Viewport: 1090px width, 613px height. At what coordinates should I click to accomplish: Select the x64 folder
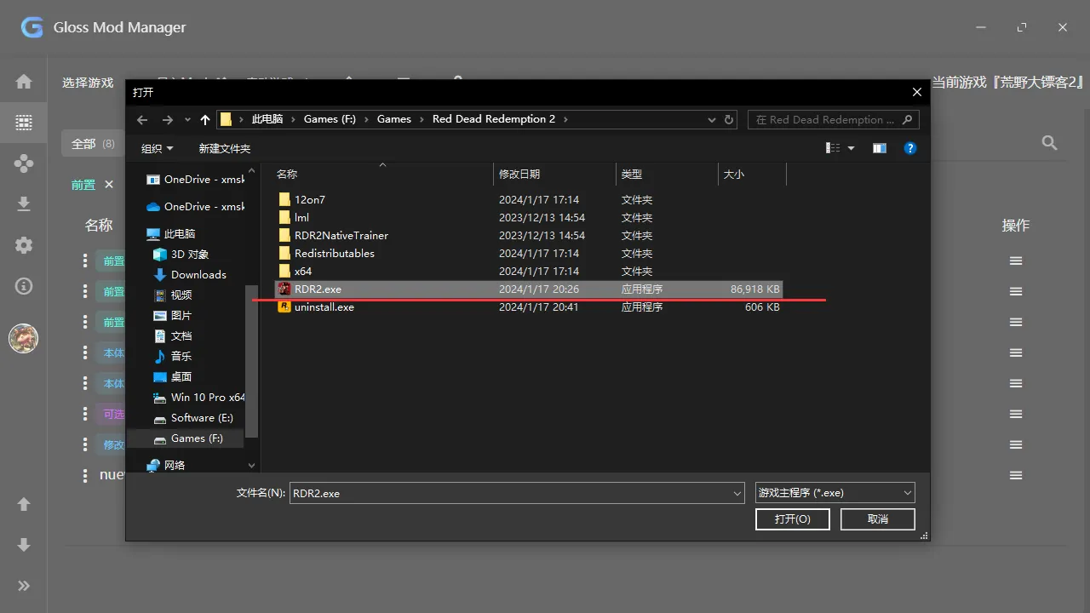coord(528,272)
